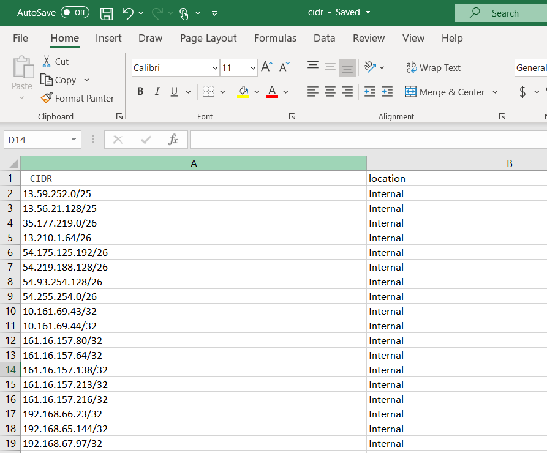Image resolution: width=547 pixels, height=453 pixels.
Task: Open the Merge & Center dropdown arrow
Action: click(495, 92)
